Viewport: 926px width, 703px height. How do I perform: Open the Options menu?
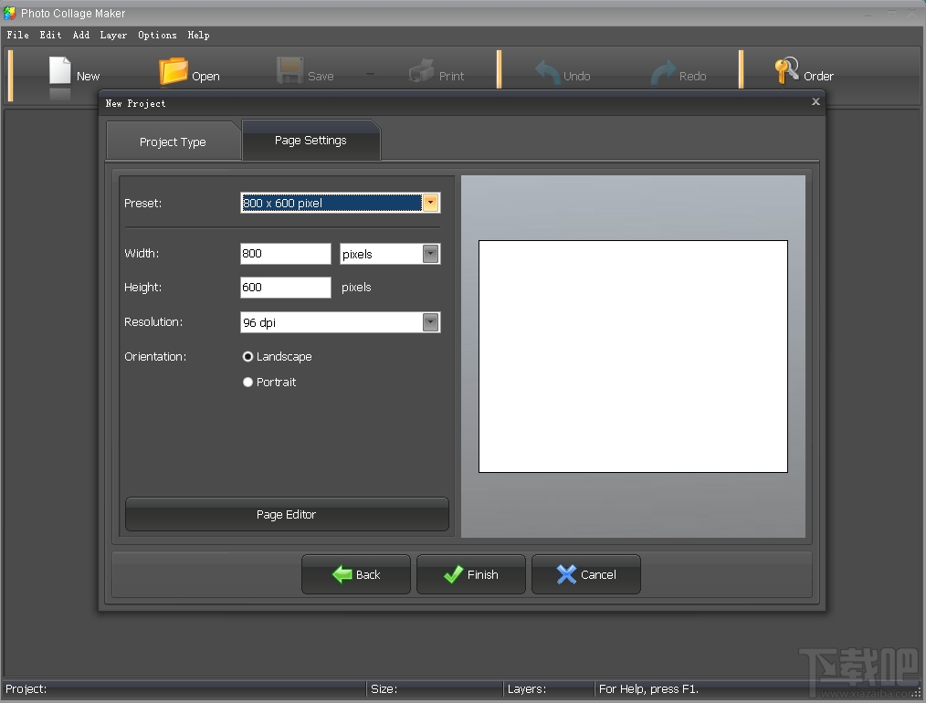click(156, 35)
